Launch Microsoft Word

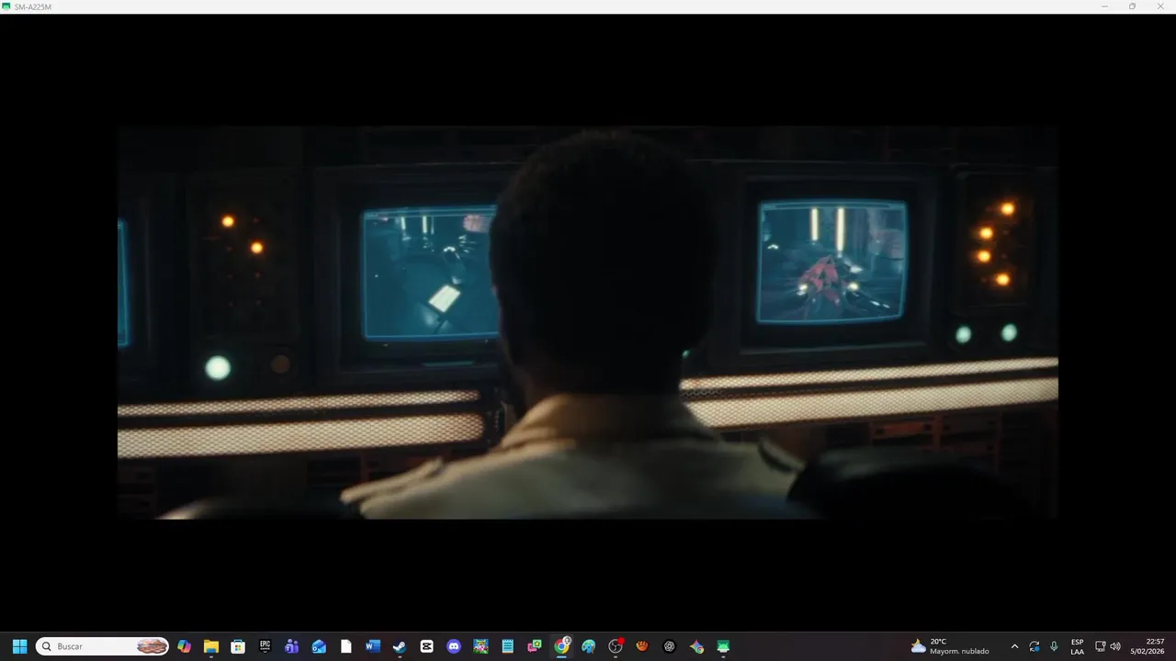click(373, 646)
